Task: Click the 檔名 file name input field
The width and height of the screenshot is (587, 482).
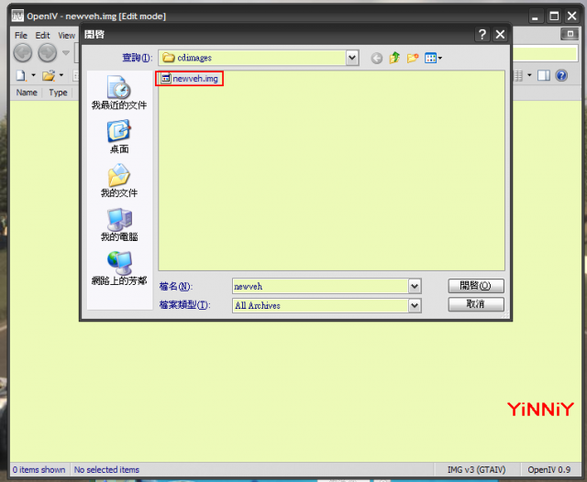Action: (x=320, y=287)
